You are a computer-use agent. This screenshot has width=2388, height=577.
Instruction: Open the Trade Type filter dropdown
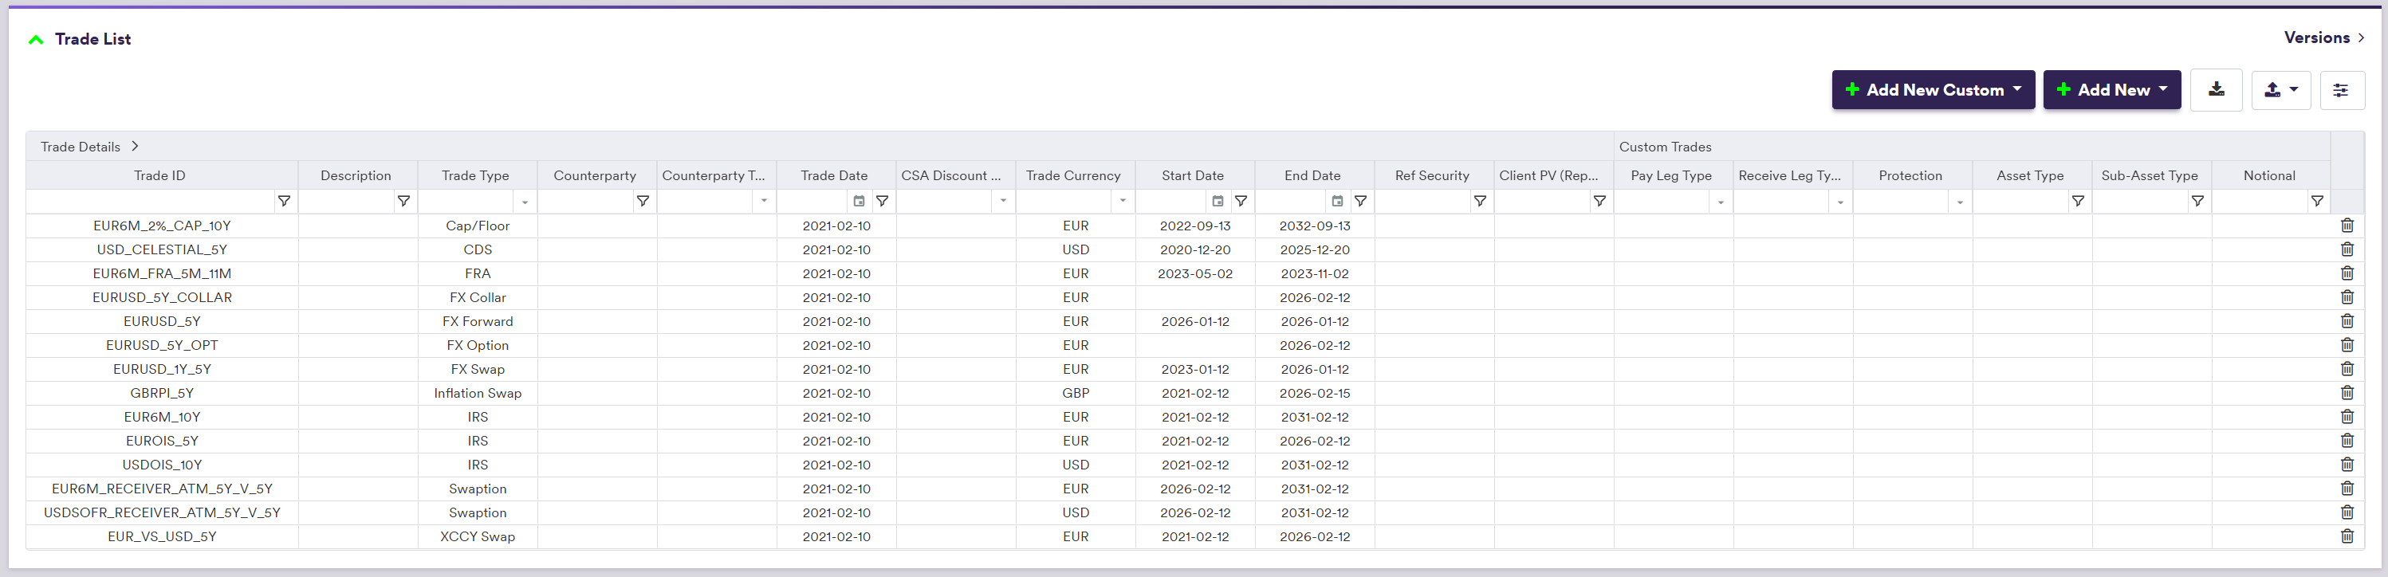click(525, 202)
